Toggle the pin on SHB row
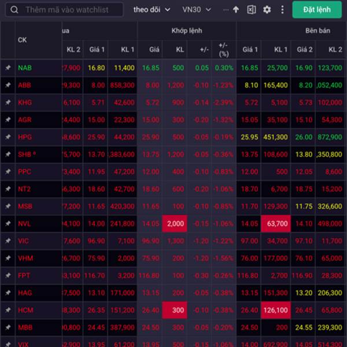The image size is (347, 347). [8, 154]
